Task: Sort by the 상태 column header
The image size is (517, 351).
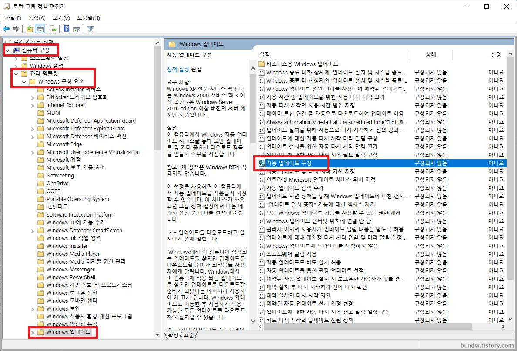Action: [x=430, y=54]
